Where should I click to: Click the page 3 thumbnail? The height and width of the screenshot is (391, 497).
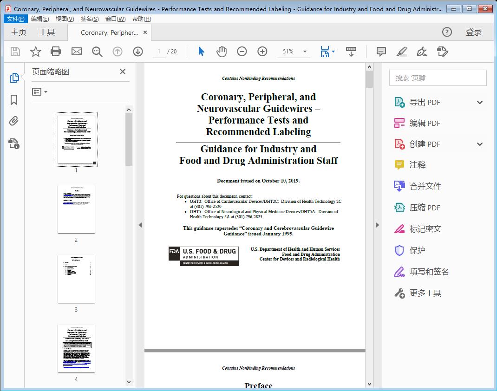76,279
